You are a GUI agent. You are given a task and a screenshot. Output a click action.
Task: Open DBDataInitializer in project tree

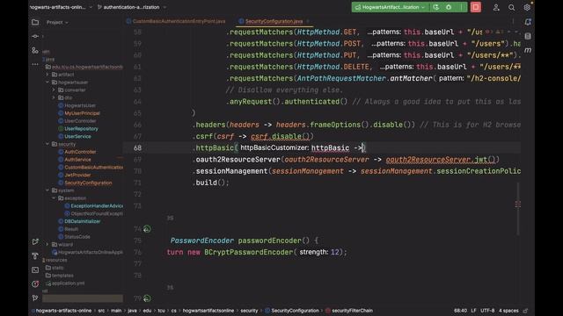click(82, 221)
